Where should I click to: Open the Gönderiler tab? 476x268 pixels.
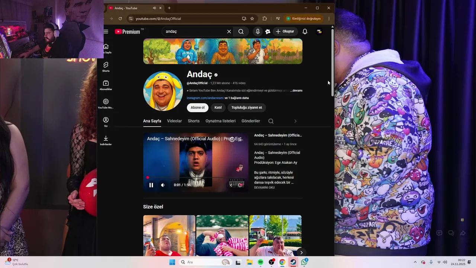coord(251,121)
